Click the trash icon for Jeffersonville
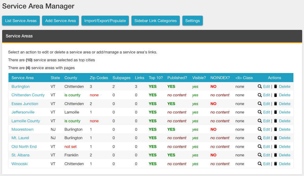The width and height of the screenshot is (304, 176). click(275, 112)
